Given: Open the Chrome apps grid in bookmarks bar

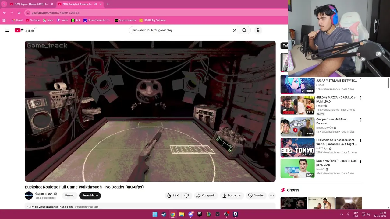Looking at the screenshot, I should (x=4, y=20).
